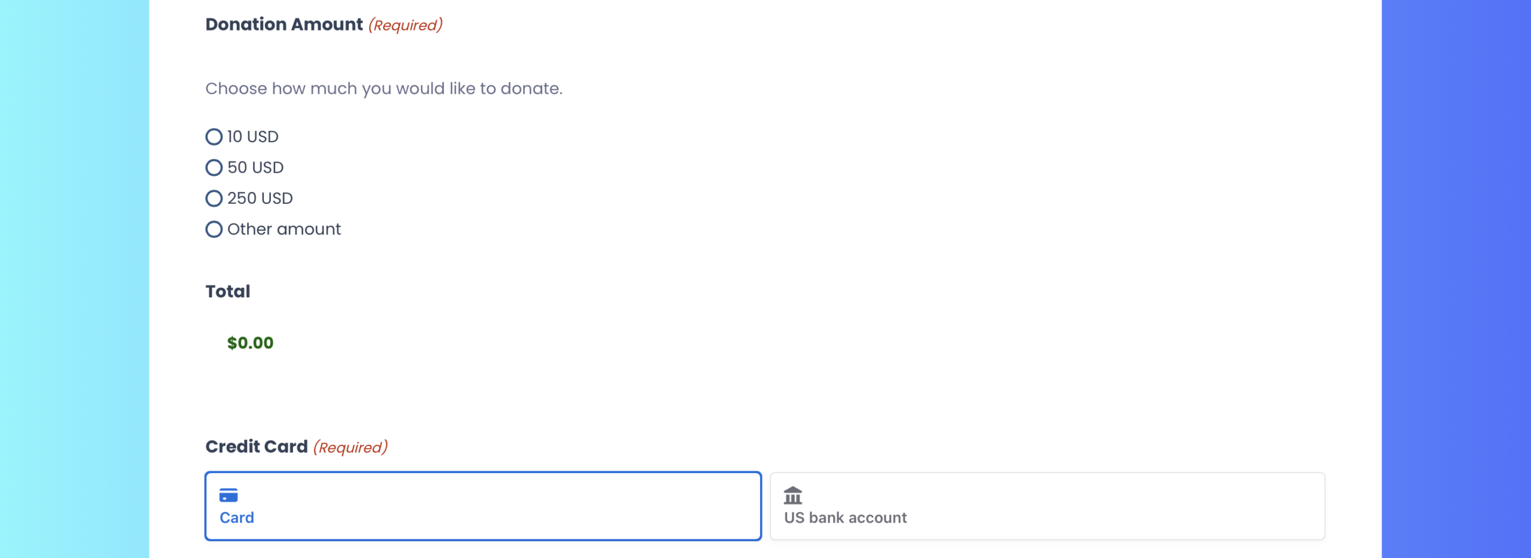Image resolution: width=1531 pixels, height=558 pixels.
Task: Click "Choose how much you would like to donate" text
Action: pyautogui.click(x=383, y=89)
